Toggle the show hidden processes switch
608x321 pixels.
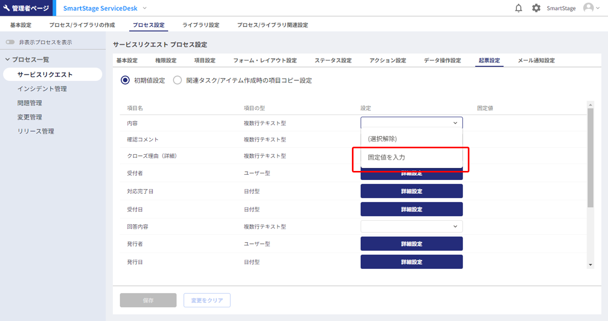coord(10,42)
